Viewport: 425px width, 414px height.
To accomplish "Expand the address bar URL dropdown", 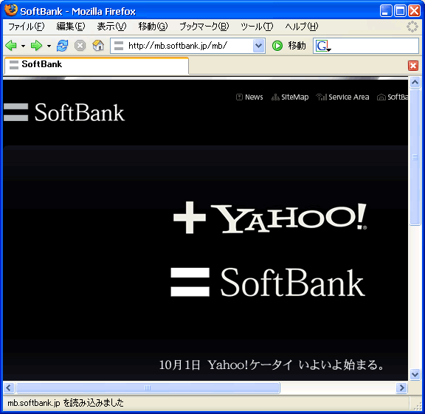I will point(258,46).
